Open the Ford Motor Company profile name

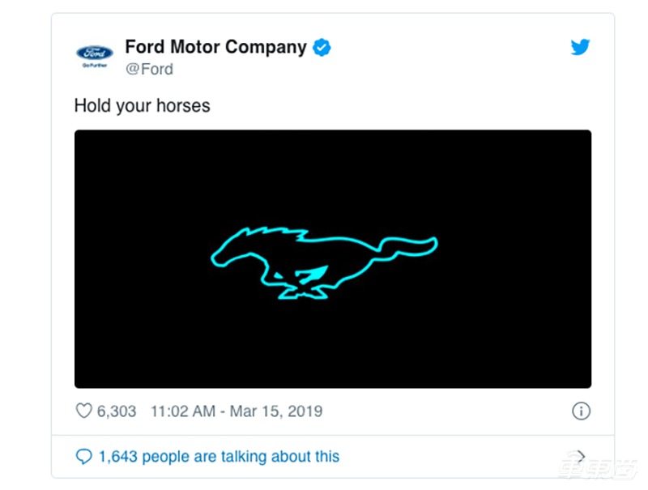(x=215, y=47)
